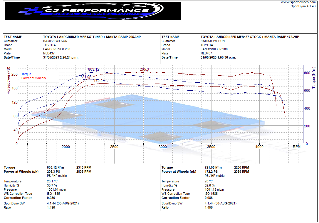The image size is (319, 223).
Task: Click the 1001.13 mbar pressure value
Action: click(x=214, y=189)
